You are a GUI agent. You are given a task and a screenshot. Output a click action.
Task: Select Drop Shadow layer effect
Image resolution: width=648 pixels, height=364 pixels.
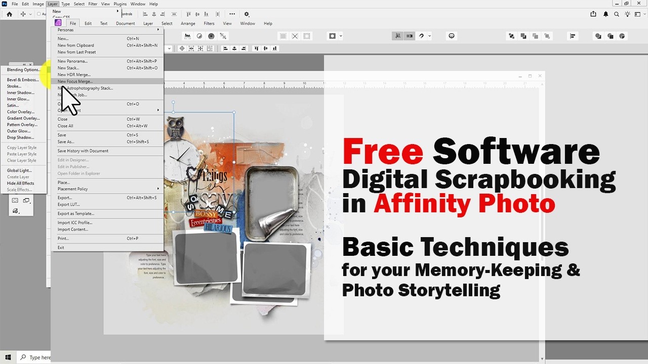point(24,138)
